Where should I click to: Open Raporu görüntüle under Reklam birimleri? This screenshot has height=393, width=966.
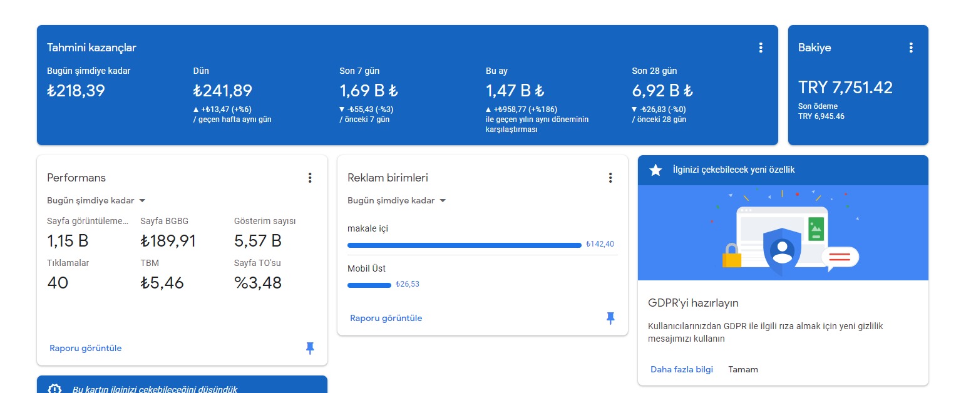tap(386, 318)
